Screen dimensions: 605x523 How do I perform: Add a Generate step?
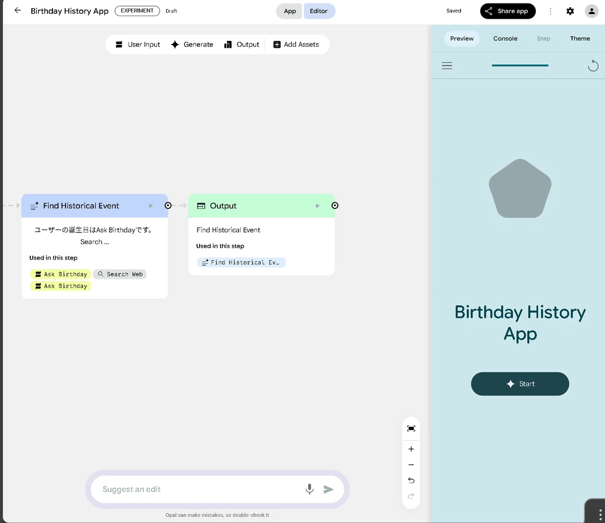tap(192, 44)
